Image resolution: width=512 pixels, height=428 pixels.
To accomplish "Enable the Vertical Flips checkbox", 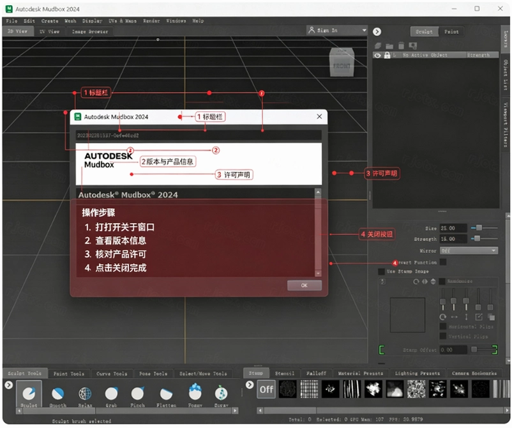I will point(443,336).
